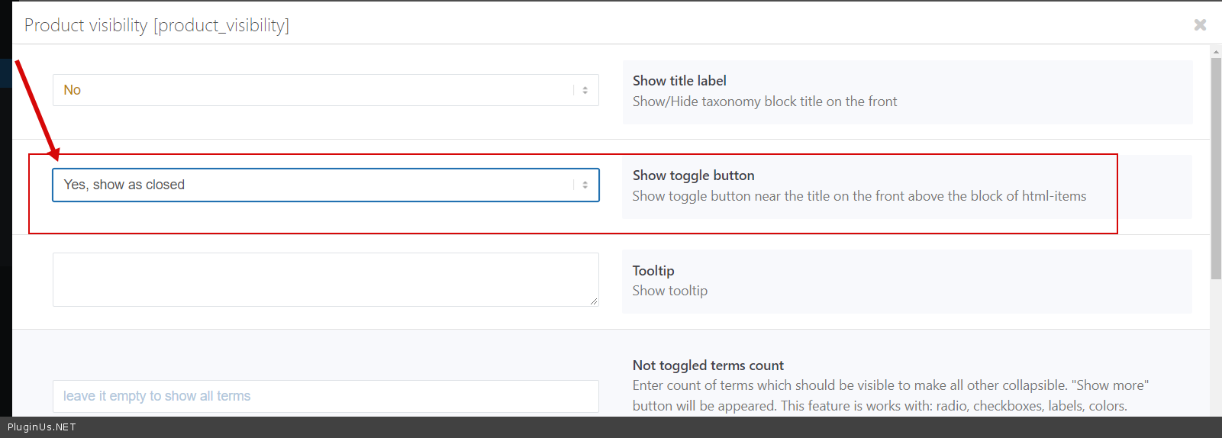Click the 'Show title label' heading

(679, 81)
